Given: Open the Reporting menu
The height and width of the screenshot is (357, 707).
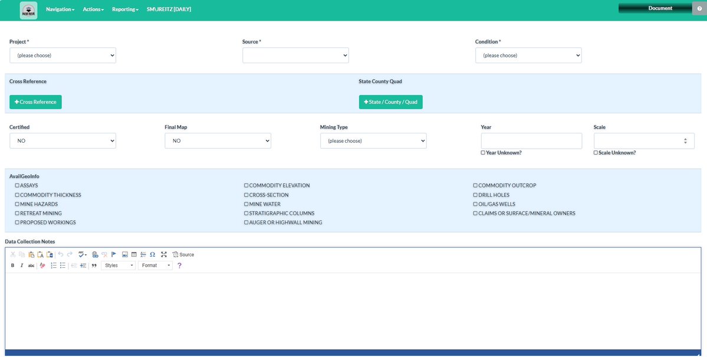Looking at the screenshot, I should pos(126,9).
